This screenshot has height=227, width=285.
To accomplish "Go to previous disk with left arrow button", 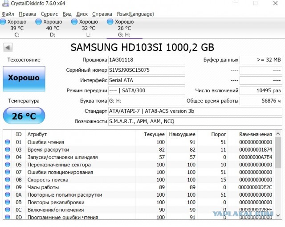I will [x=8, y=47].
